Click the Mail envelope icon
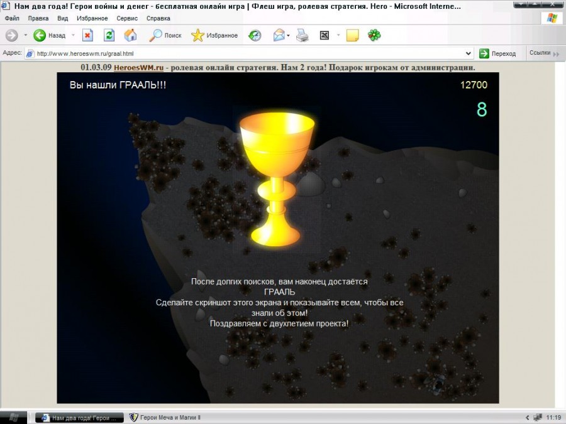This screenshot has width=566, height=424. point(279,35)
